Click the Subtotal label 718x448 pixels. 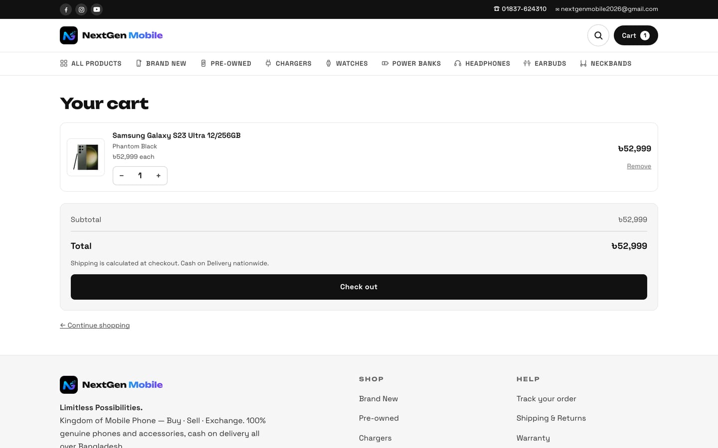click(86, 220)
